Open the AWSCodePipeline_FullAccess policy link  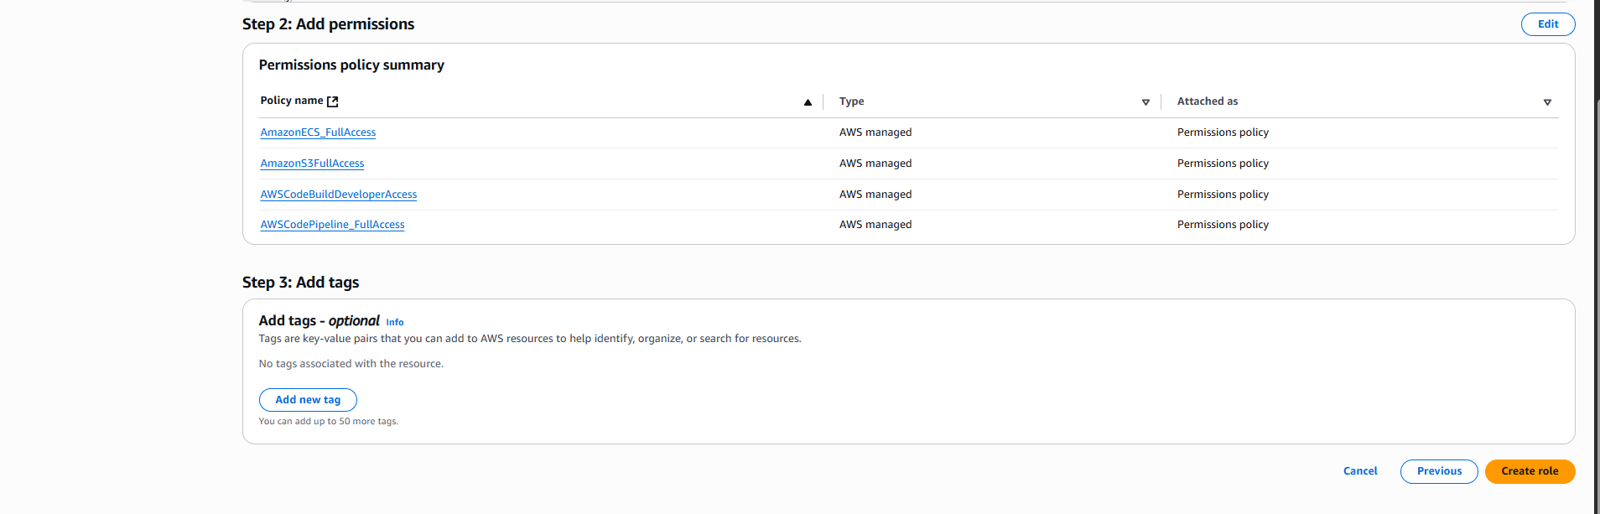(x=332, y=225)
